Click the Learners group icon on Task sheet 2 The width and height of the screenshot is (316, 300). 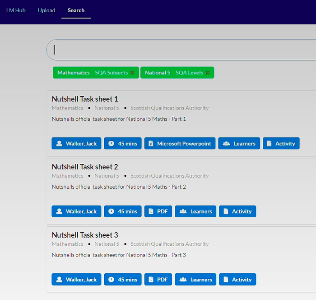(183, 211)
